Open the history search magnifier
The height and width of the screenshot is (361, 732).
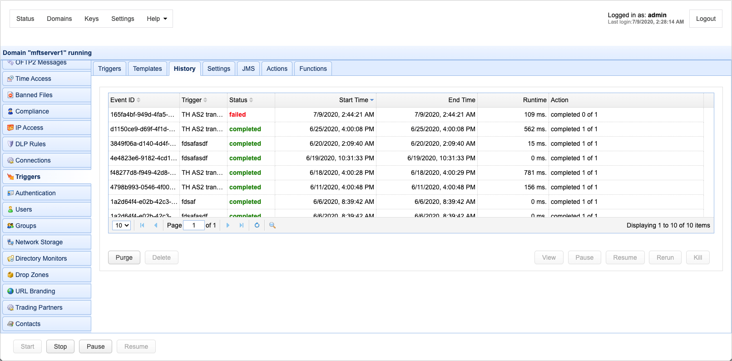(x=272, y=225)
